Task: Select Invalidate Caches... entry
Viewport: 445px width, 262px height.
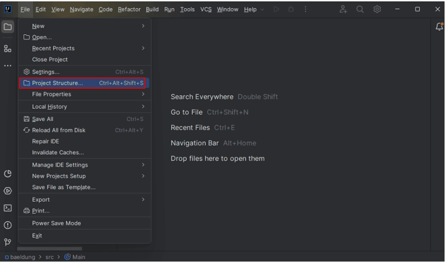Action: click(84, 152)
